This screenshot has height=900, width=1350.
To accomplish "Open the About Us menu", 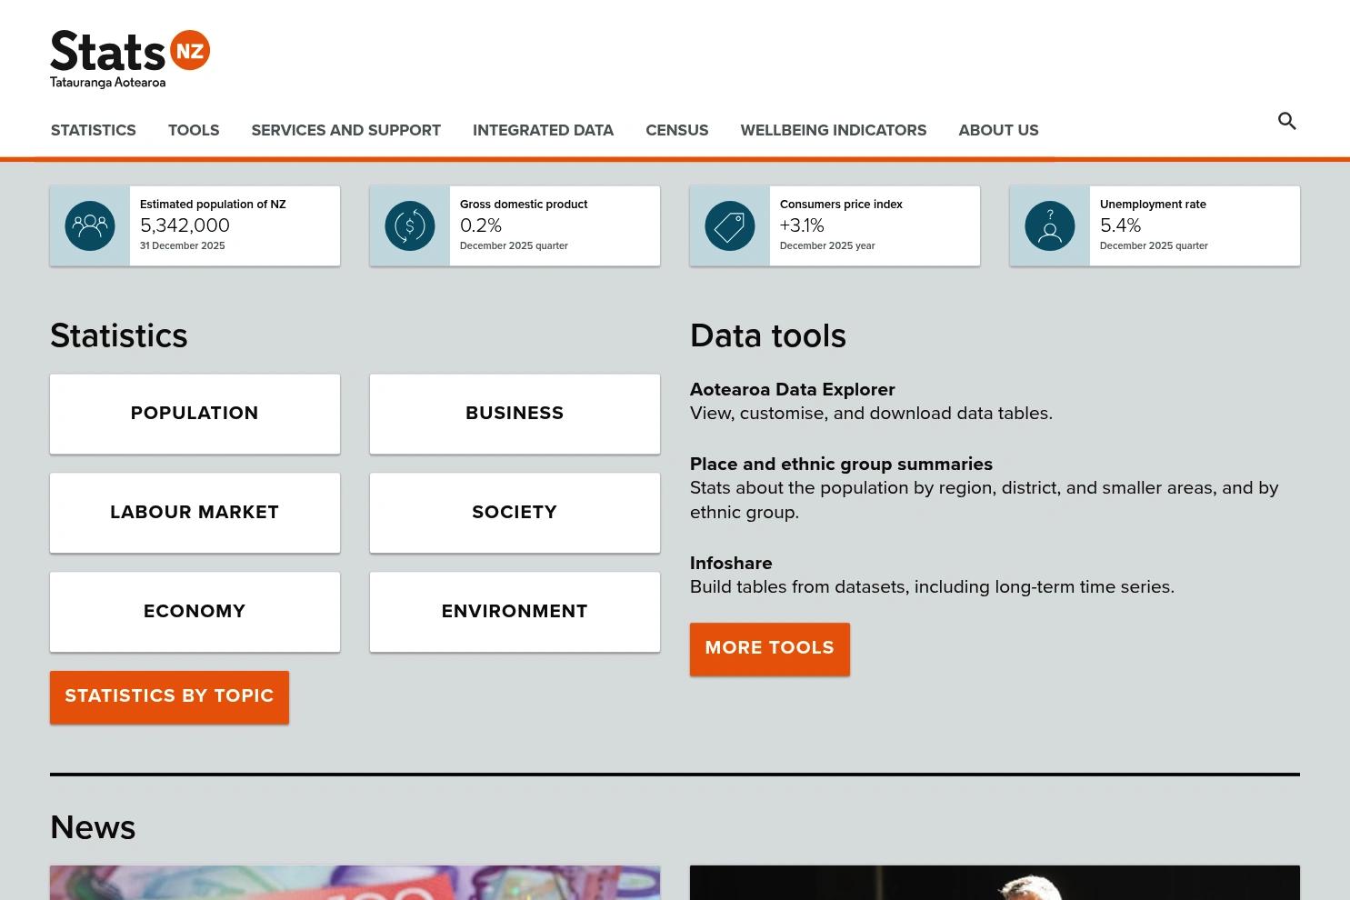I will [998, 130].
